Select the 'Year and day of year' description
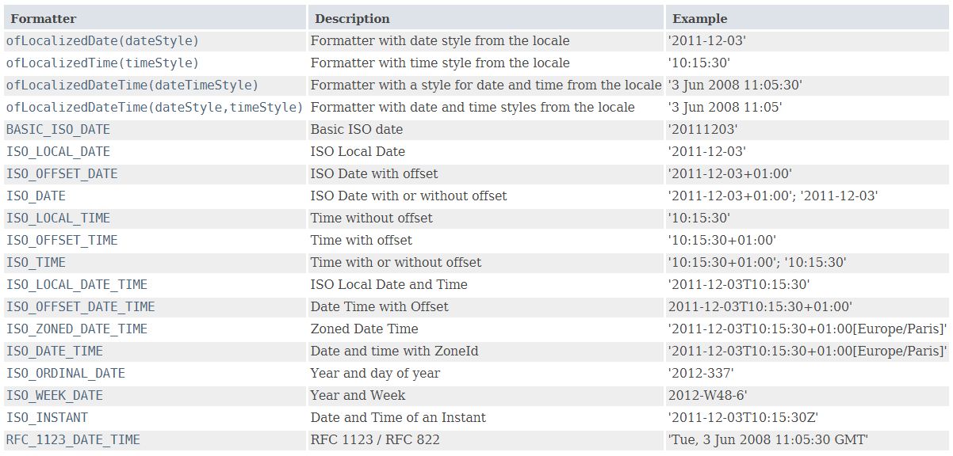The width and height of the screenshot is (953, 456). [x=375, y=373]
